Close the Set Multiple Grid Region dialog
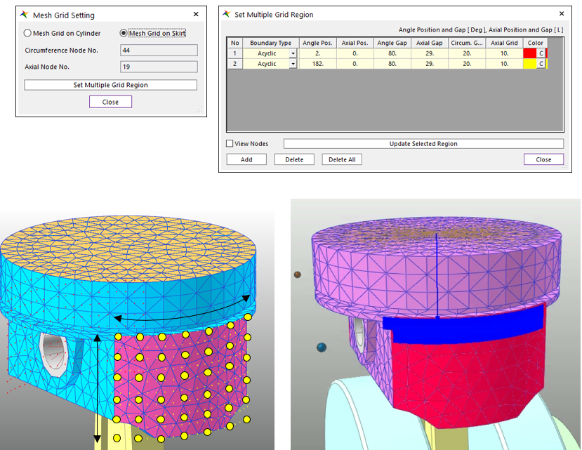This screenshot has height=450, width=582. (x=543, y=159)
